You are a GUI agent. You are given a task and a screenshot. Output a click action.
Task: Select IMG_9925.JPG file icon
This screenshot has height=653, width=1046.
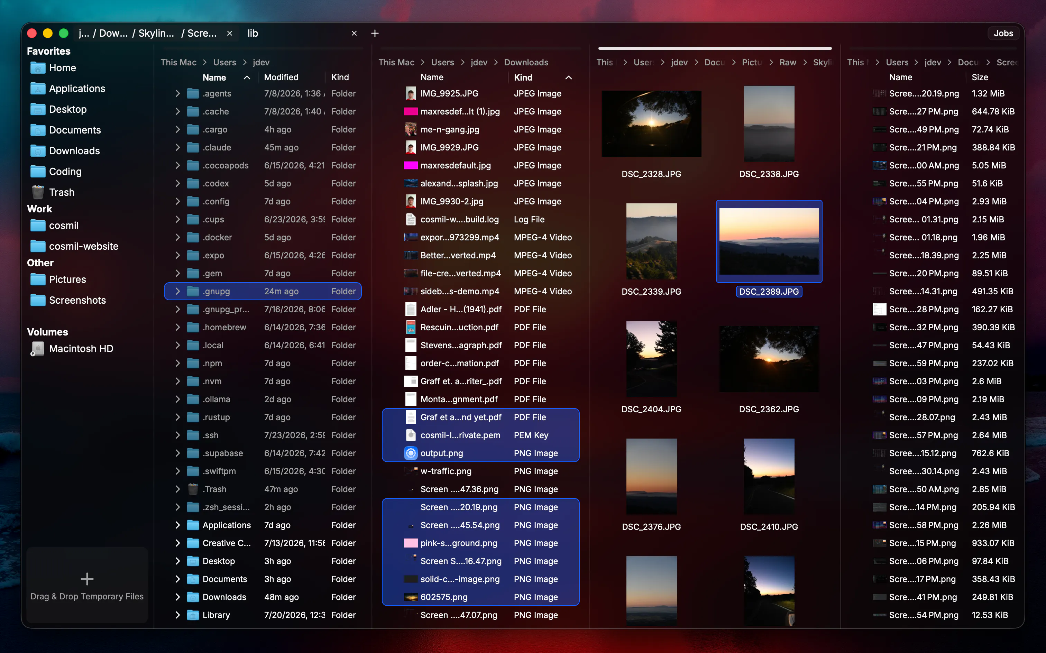pyautogui.click(x=411, y=93)
